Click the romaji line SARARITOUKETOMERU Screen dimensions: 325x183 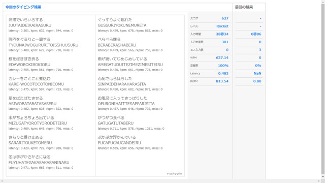click(30, 143)
